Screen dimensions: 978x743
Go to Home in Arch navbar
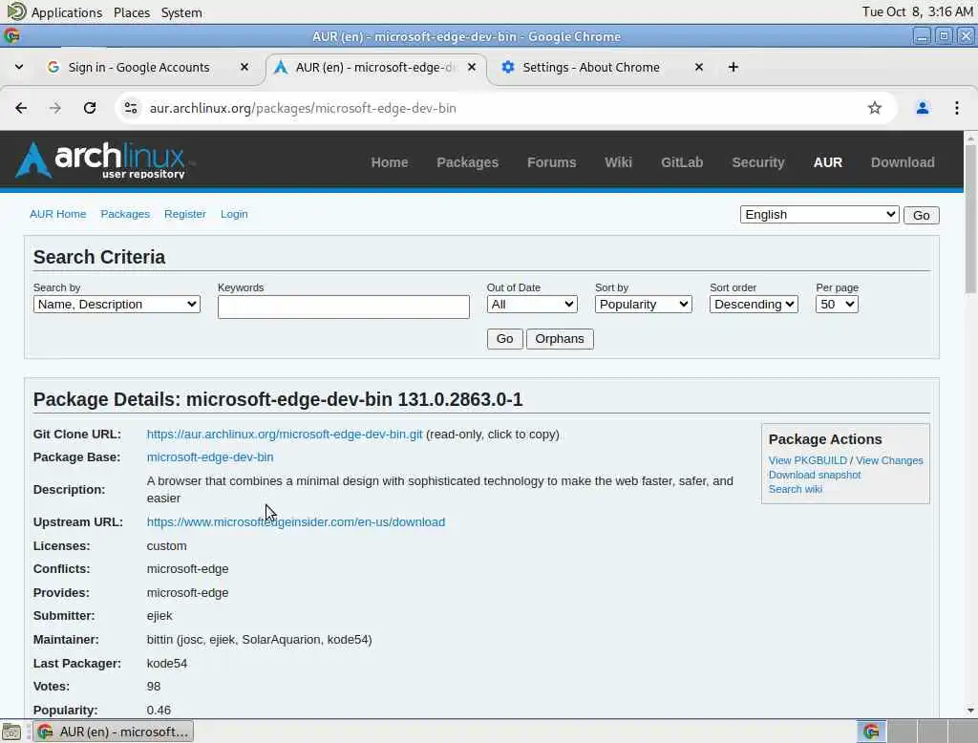pyautogui.click(x=390, y=162)
